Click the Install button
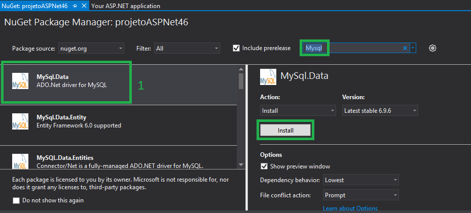471x213 pixels. click(x=285, y=131)
